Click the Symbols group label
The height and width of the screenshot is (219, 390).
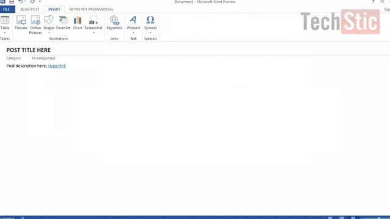tap(151, 39)
